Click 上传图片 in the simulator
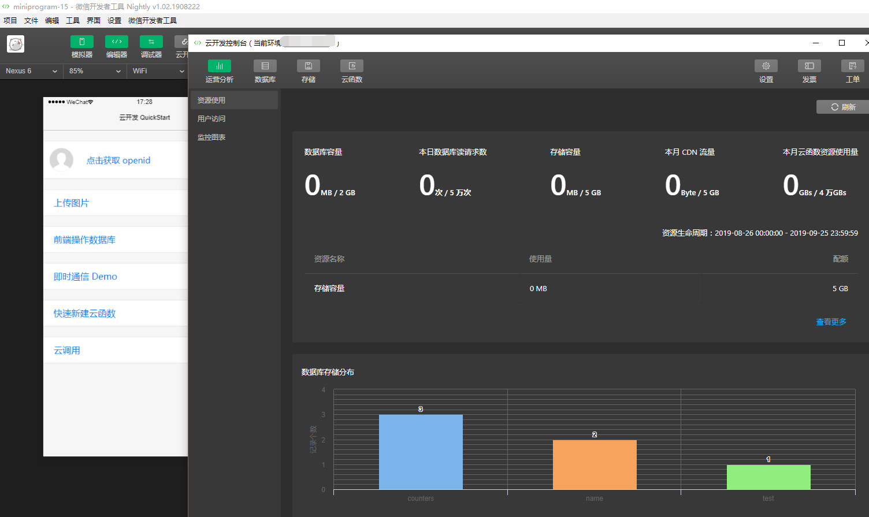The image size is (869, 517). tap(71, 203)
